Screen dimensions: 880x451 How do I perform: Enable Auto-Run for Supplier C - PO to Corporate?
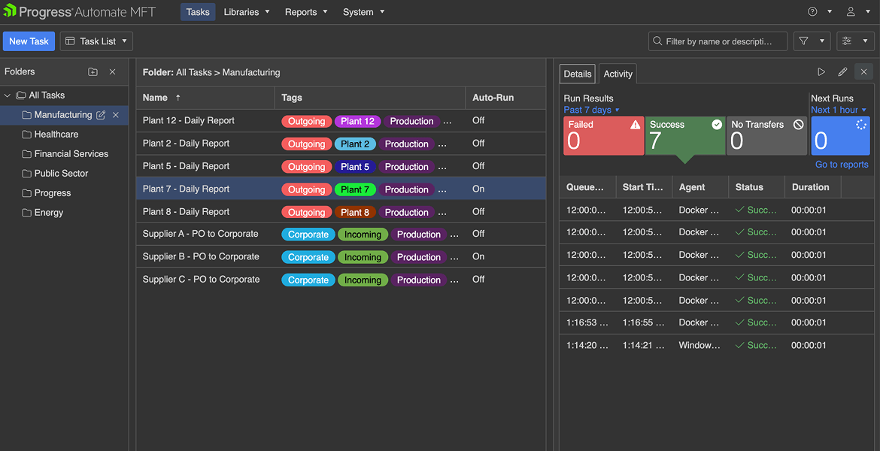478,279
